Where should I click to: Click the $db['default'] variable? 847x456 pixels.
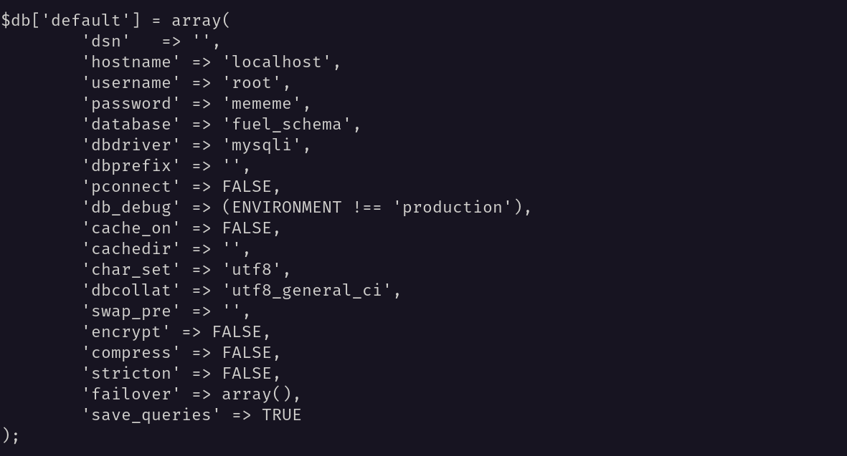click(71, 21)
